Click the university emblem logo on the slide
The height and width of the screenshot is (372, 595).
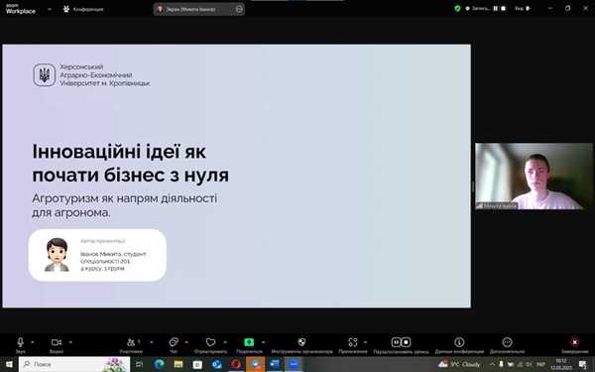coord(45,74)
